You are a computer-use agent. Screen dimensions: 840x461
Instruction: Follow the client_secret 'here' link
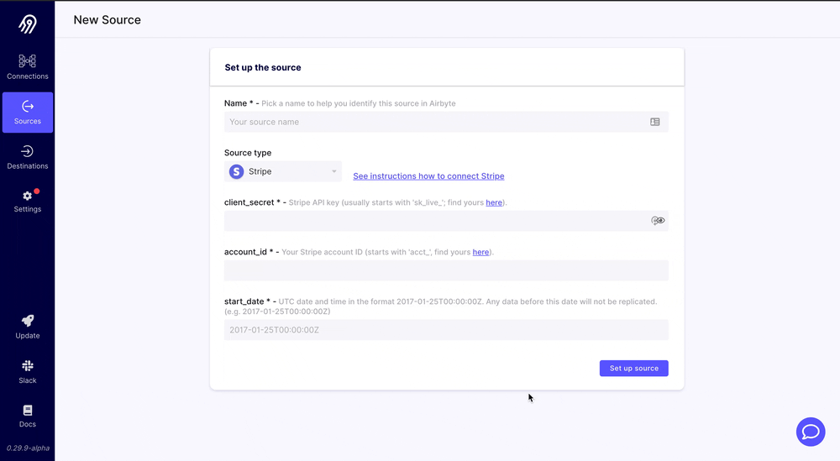(494, 202)
